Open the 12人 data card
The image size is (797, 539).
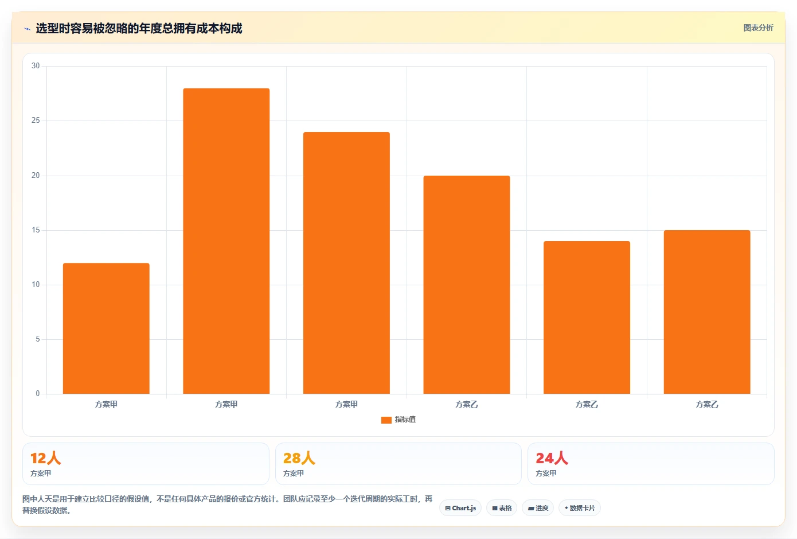pyautogui.click(x=146, y=464)
